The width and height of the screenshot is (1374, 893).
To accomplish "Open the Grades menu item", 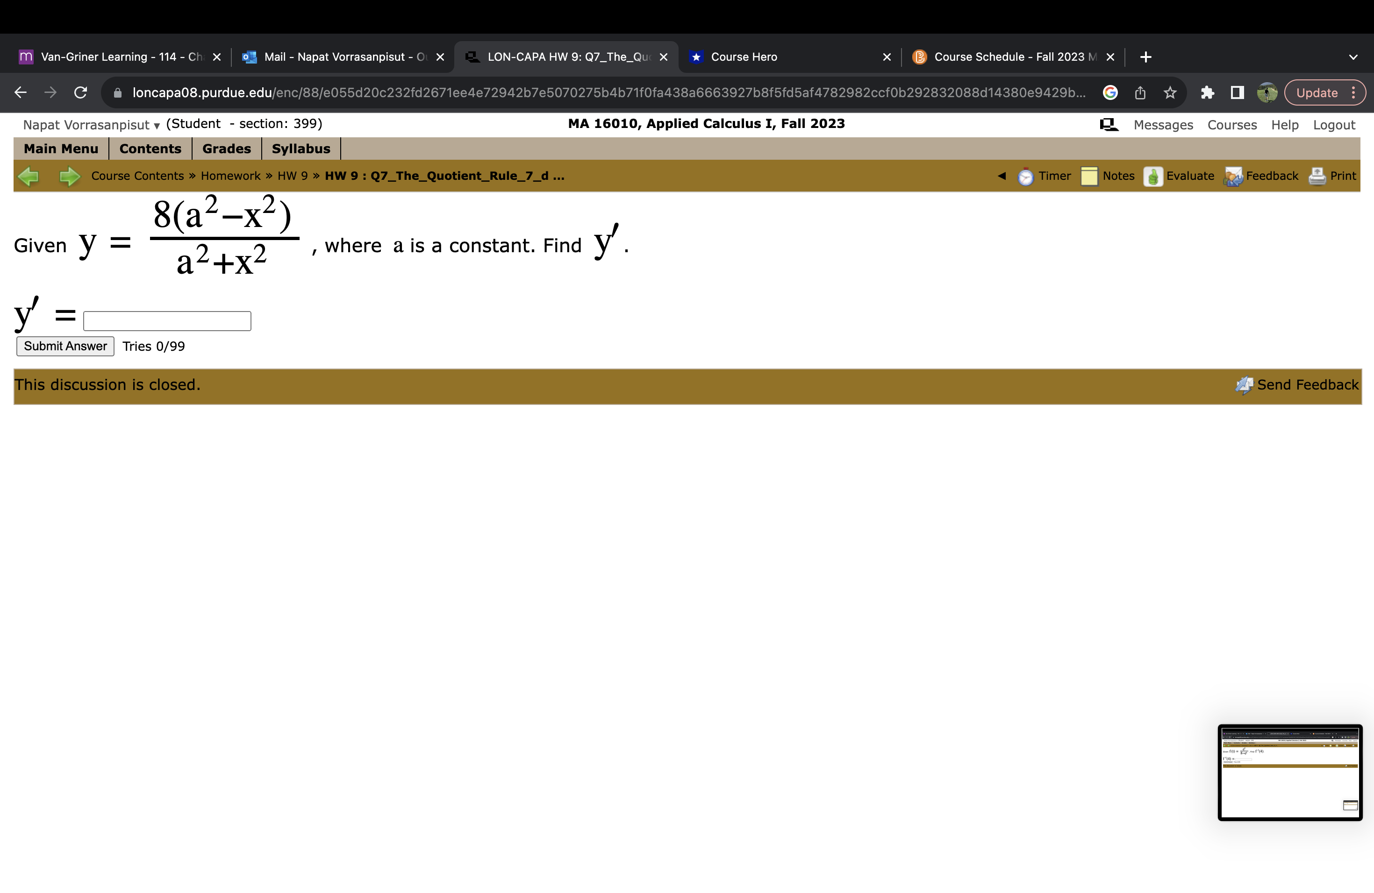I will click(226, 148).
